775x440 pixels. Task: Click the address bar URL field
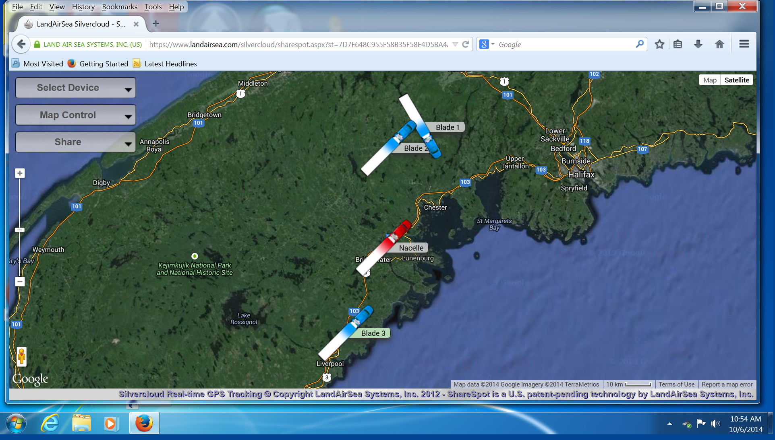click(x=298, y=44)
